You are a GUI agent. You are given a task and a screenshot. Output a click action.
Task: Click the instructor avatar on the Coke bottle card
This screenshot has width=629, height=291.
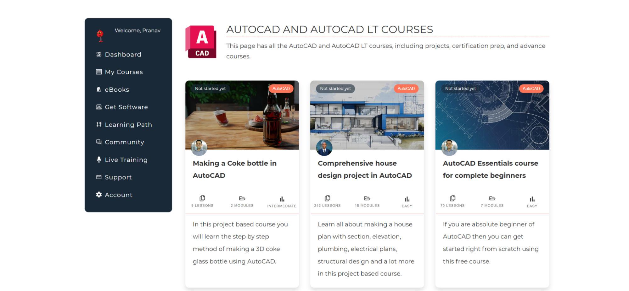(x=199, y=148)
